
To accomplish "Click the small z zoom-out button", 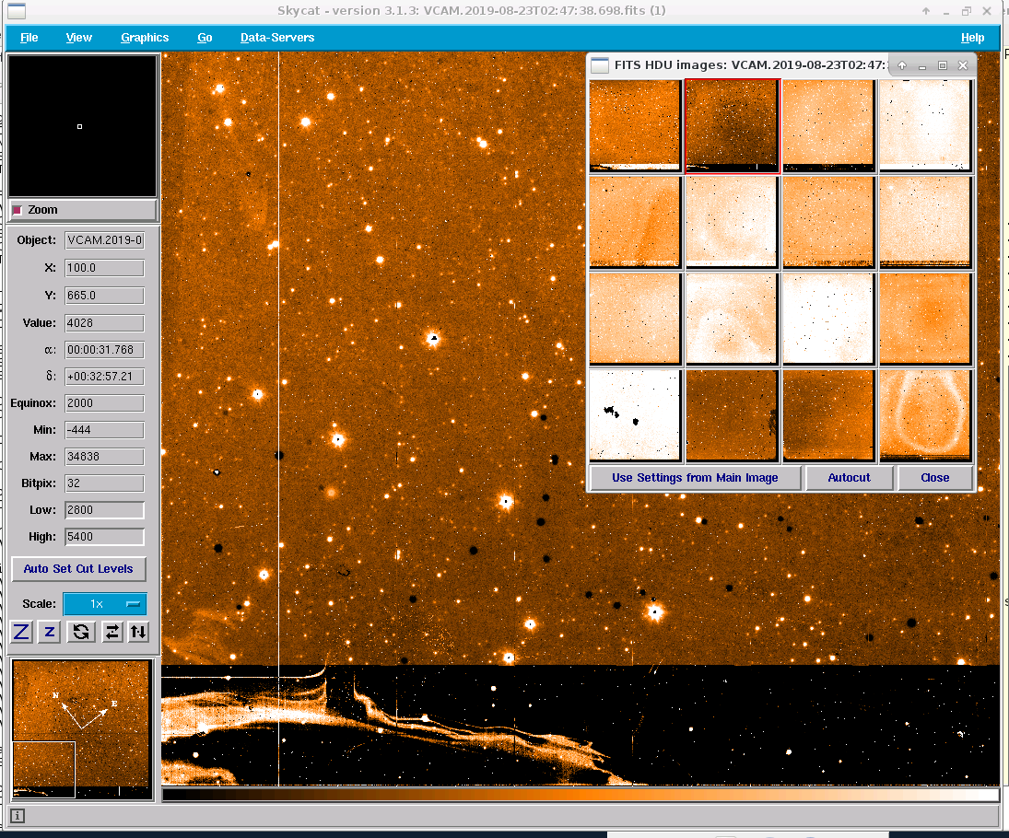I will tap(51, 632).
